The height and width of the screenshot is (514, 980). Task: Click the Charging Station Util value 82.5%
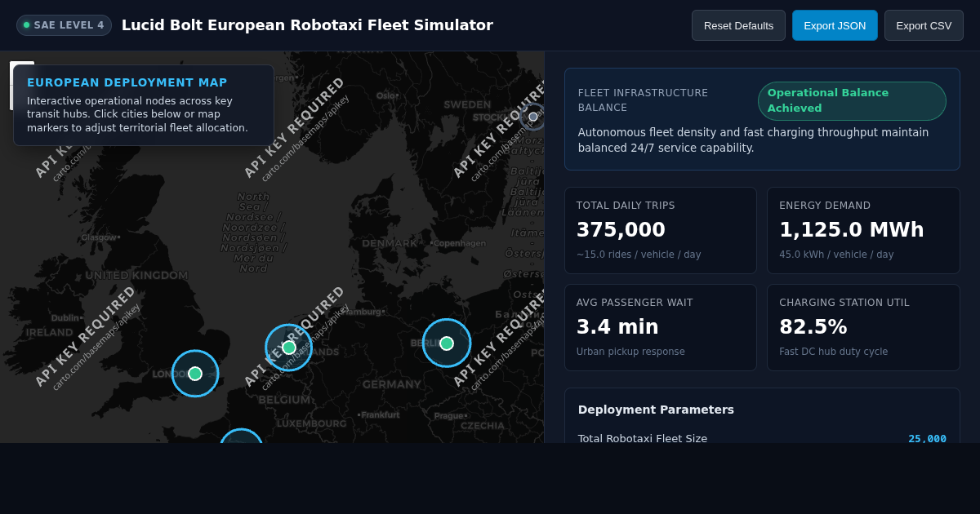tap(813, 327)
